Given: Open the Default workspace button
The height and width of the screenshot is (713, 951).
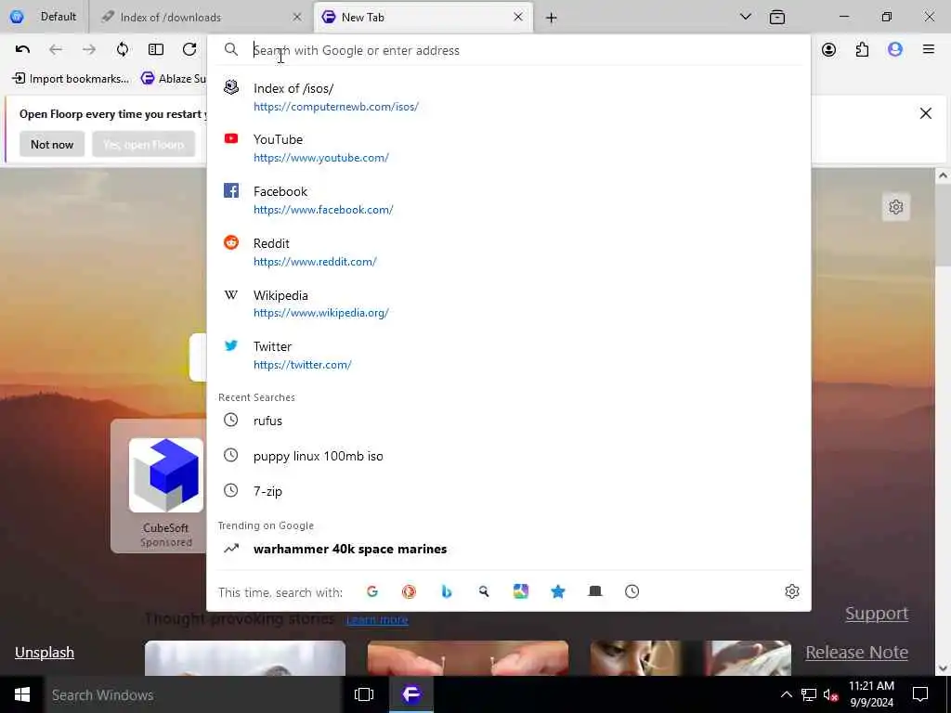Looking at the screenshot, I should (44, 17).
